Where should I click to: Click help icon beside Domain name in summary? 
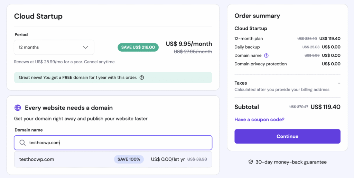click(x=266, y=55)
